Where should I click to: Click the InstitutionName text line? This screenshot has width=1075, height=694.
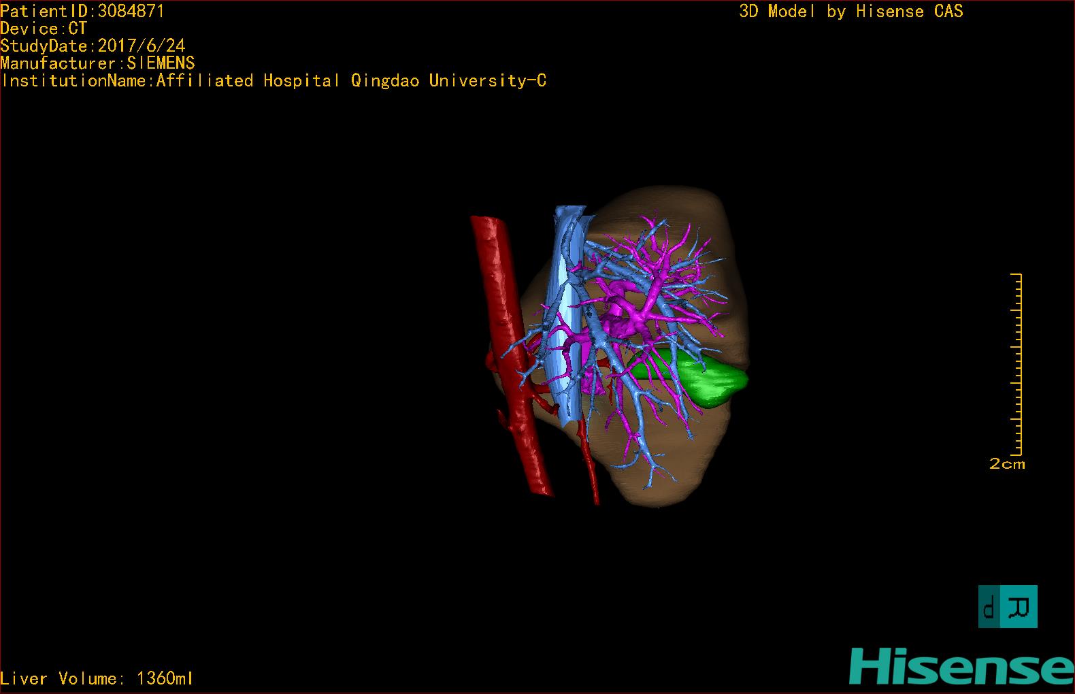tap(274, 80)
